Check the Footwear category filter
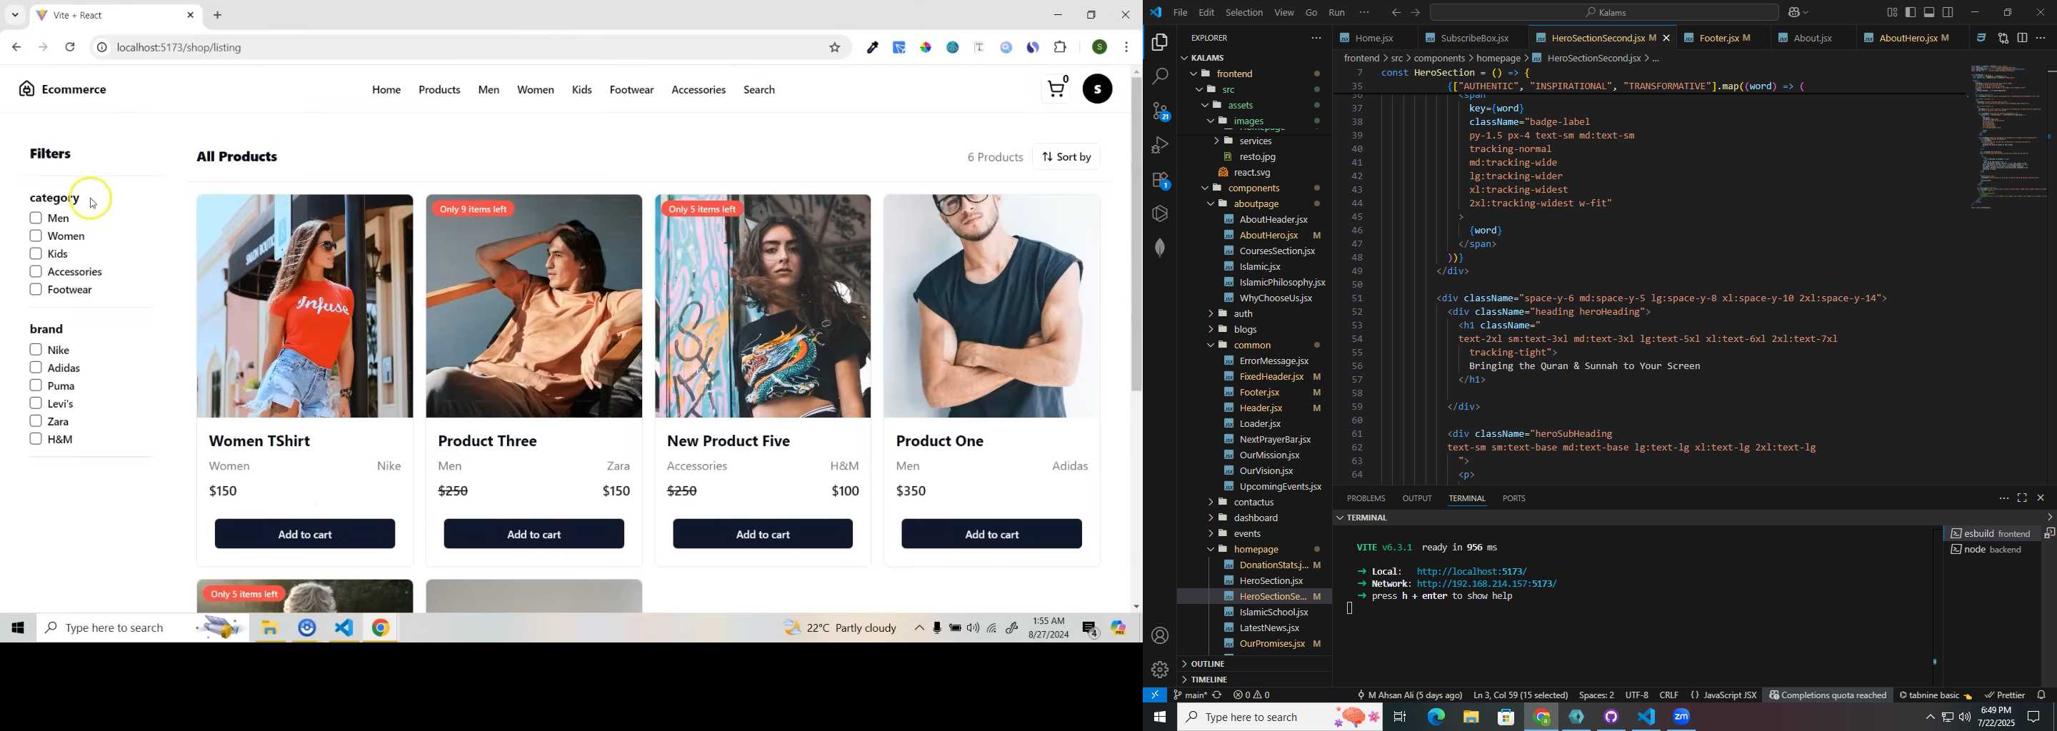 (x=35, y=290)
